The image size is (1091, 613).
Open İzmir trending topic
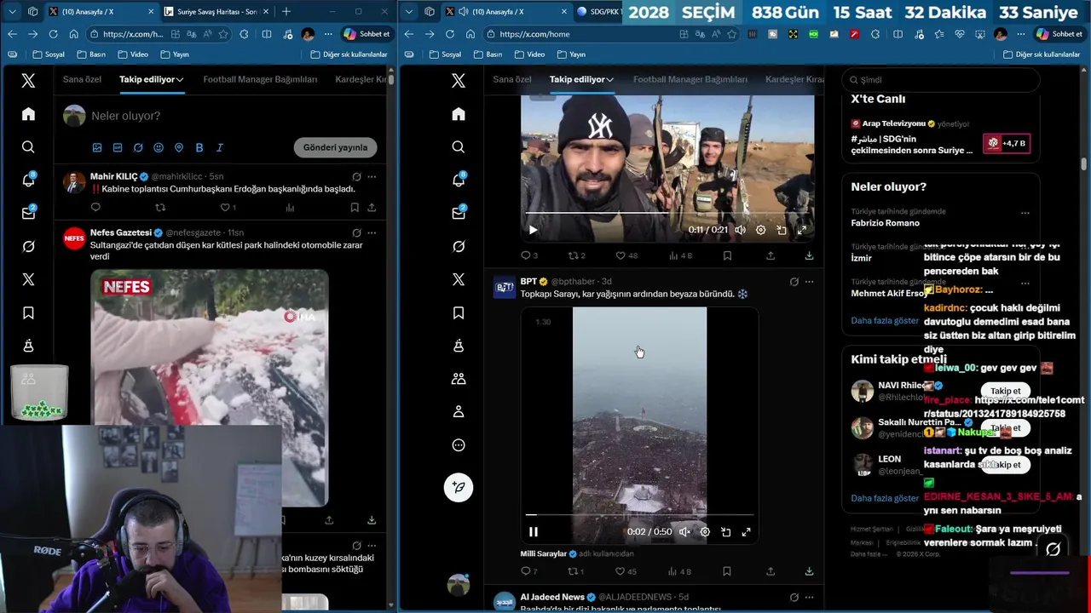pos(861,258)
